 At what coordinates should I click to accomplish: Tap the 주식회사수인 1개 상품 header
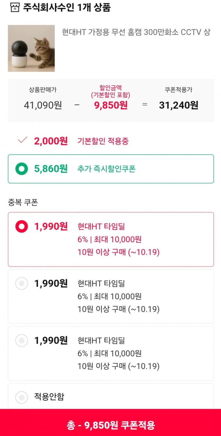66,7
